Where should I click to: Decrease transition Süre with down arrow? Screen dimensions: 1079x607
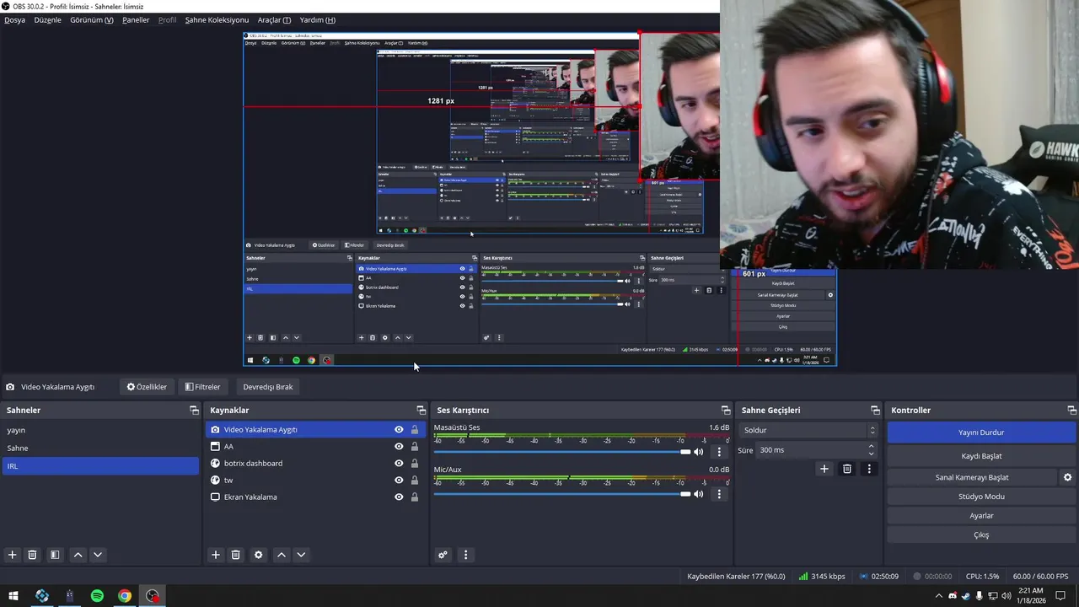tap(872, 454)
